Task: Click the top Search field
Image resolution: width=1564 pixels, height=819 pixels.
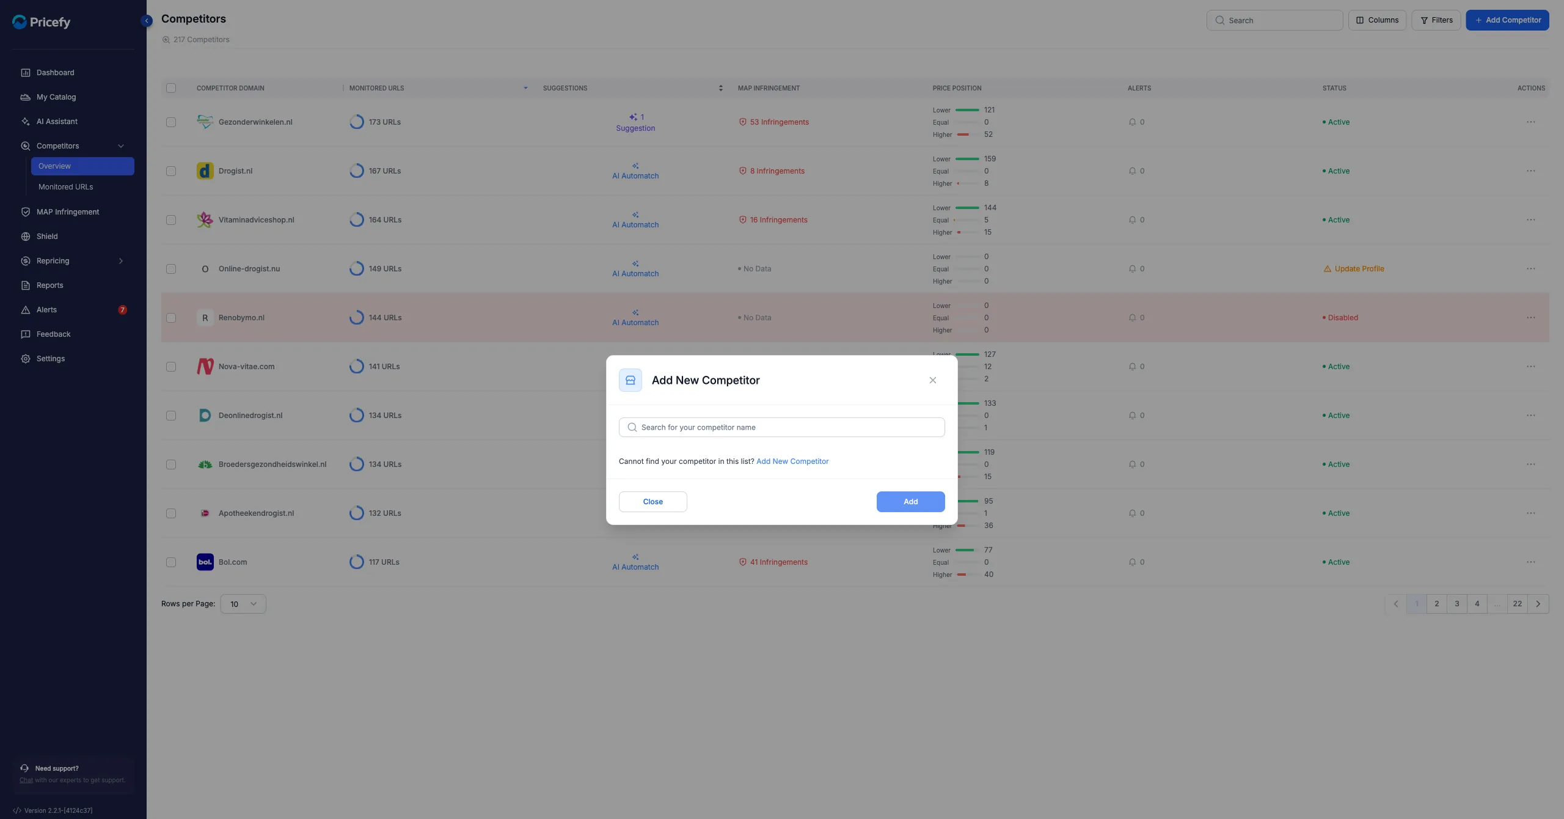Action: (1274, 20)
